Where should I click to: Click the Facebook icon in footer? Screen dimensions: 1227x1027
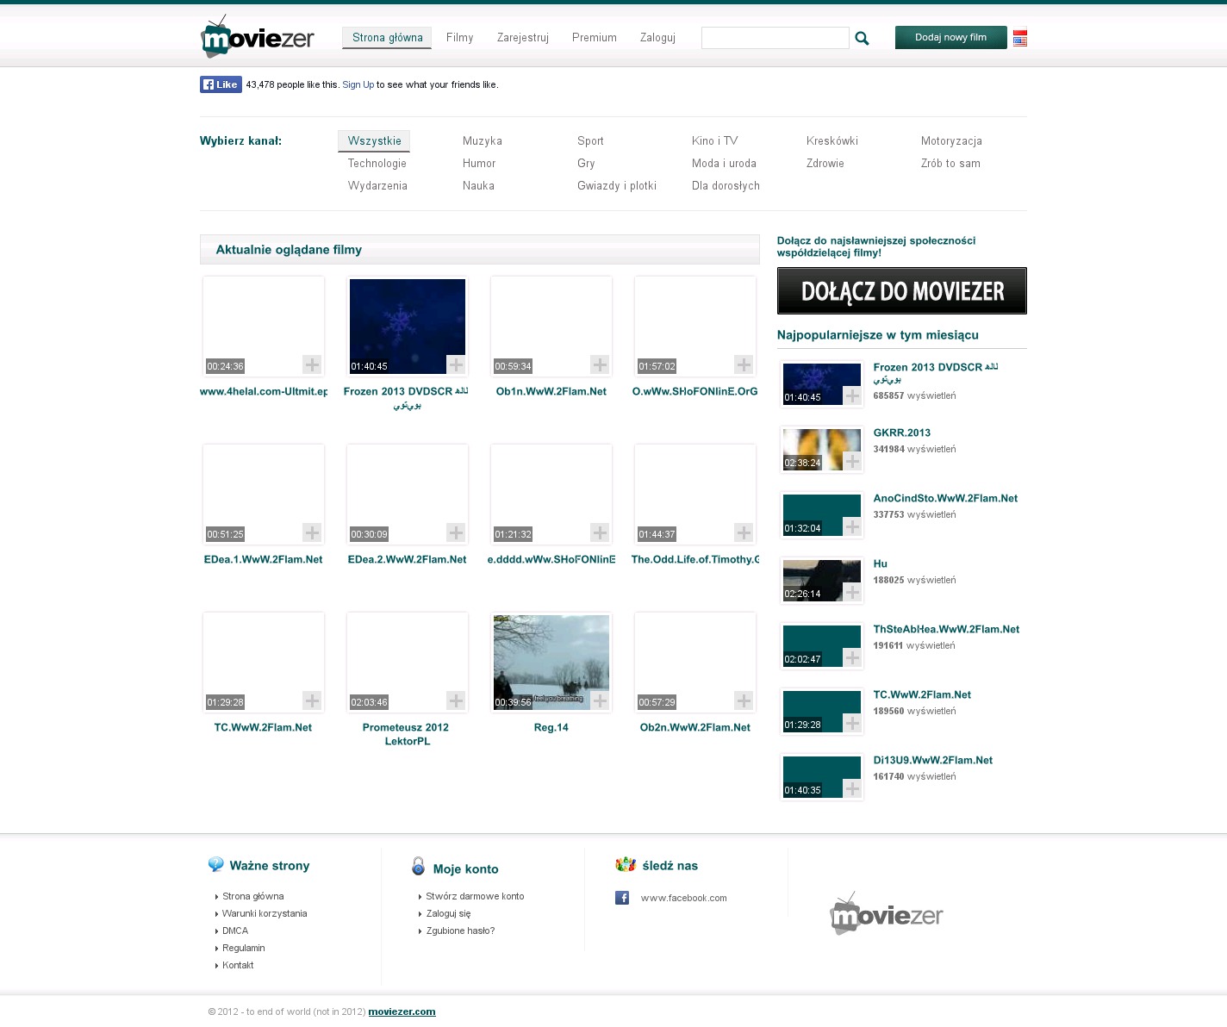622,898
